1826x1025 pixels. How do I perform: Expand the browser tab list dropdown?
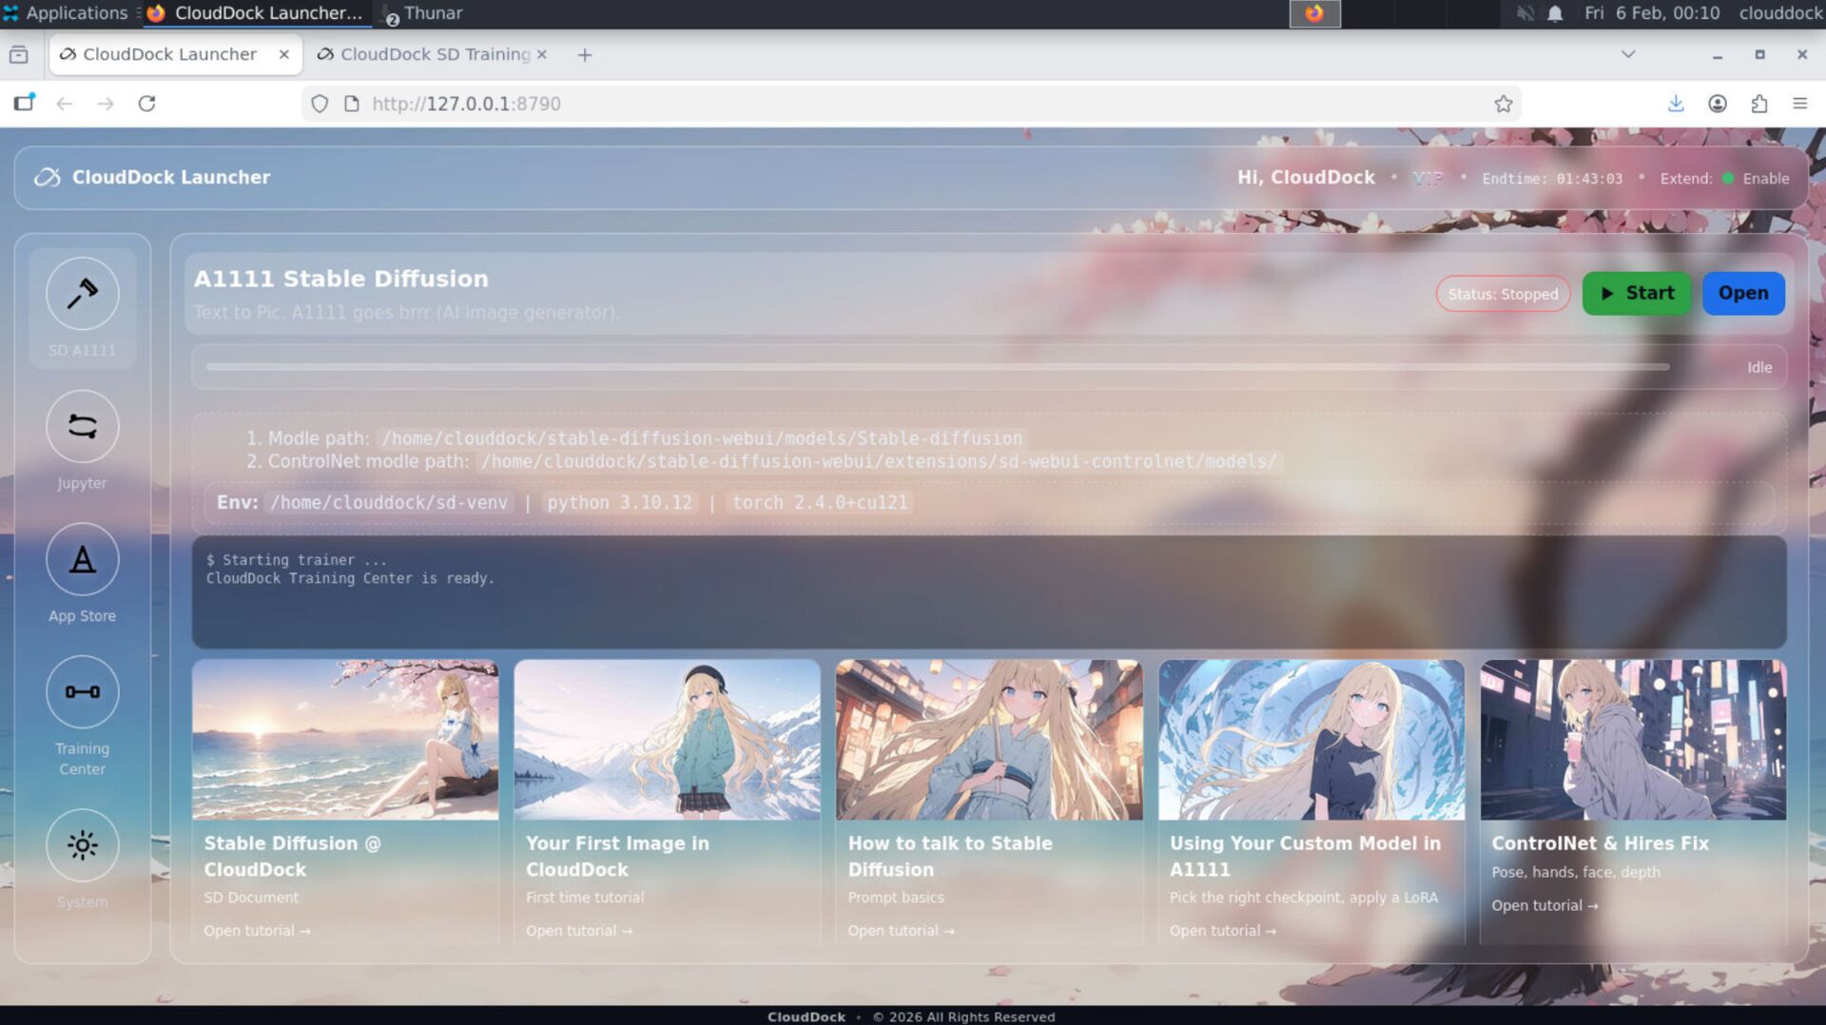point(1626,54)
